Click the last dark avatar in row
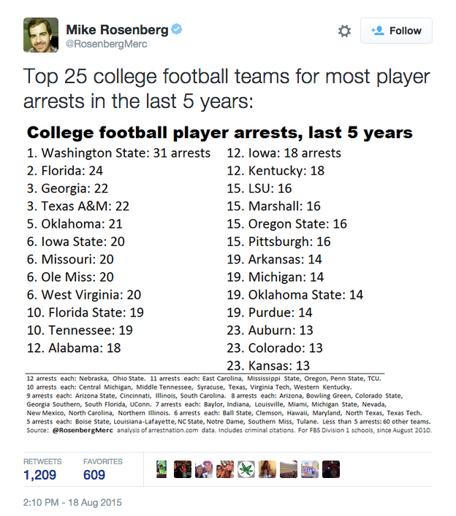Image resolution: width=456 pixels, height=516 pixels. coord(331,469)
